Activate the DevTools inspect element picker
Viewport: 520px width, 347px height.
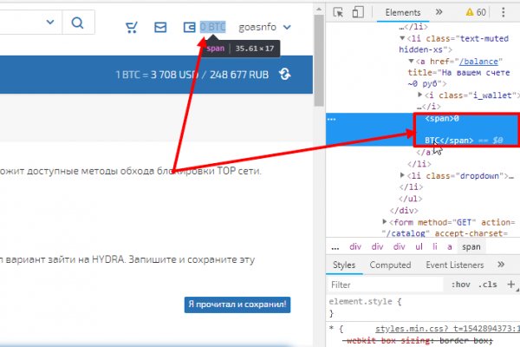(x=337, y=13)
